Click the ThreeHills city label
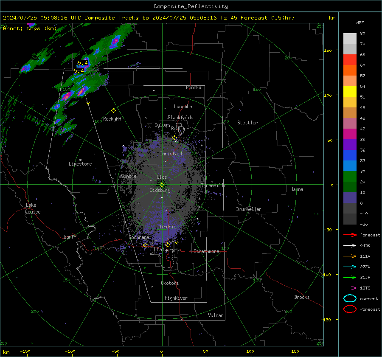Viewport: 382px width, 357px height. 213,186
